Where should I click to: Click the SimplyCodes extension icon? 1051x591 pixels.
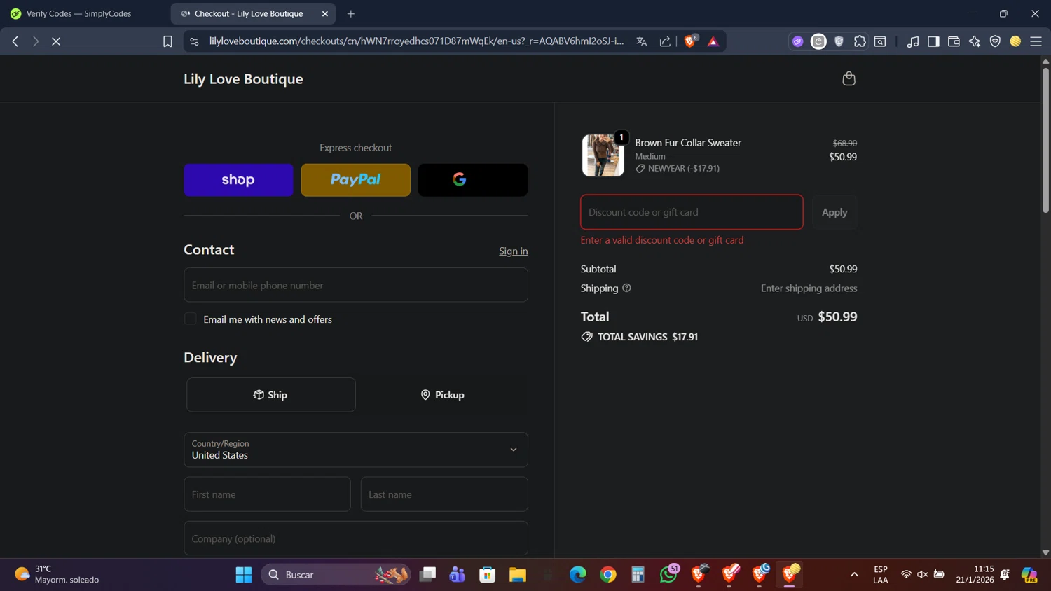[818, 41]
